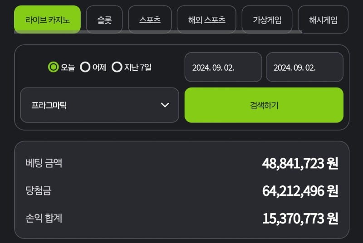Screen dimensions: 363x243
Task: Open the start date field 2024. 09. 02.
Action: (223, 67)
